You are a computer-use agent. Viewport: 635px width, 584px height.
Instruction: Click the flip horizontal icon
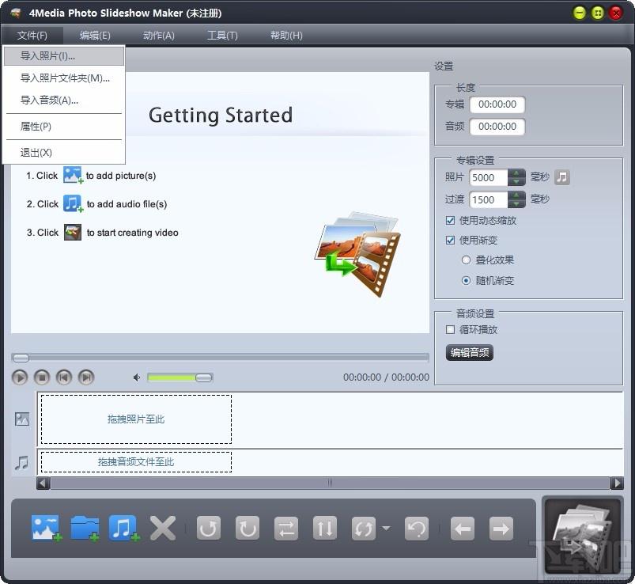286,528
